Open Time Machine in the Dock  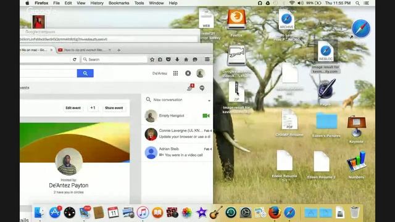click(231, 213)
